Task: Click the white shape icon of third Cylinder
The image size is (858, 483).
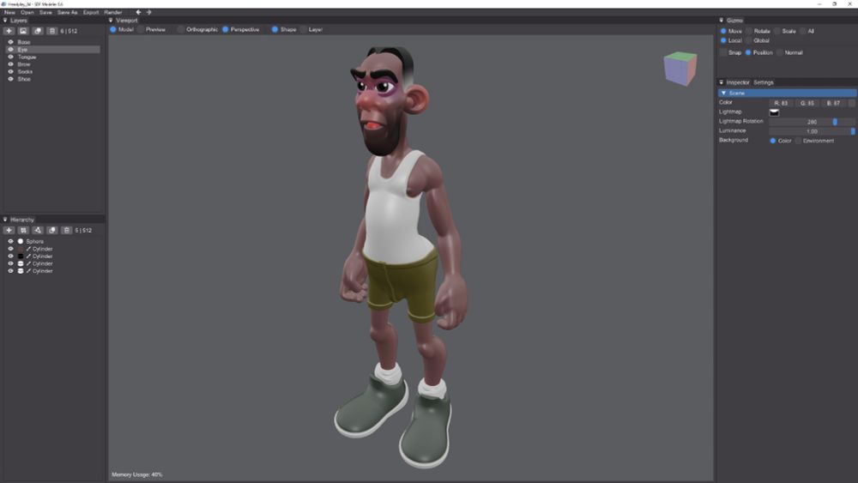Action: click(21, 263)
